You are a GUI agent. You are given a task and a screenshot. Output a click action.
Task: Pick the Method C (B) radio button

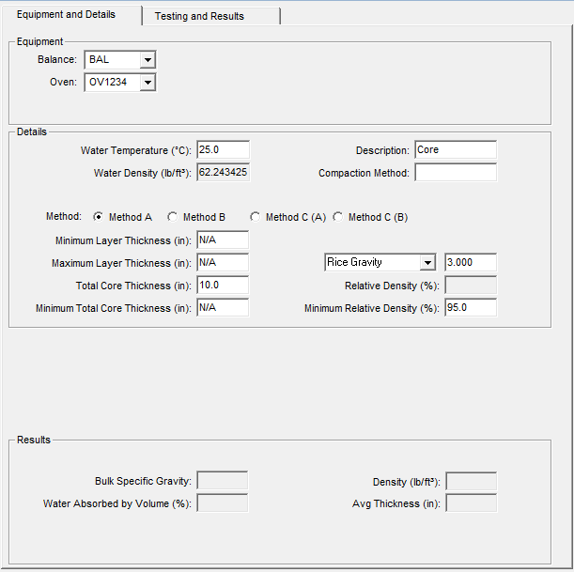click(338, 217)
